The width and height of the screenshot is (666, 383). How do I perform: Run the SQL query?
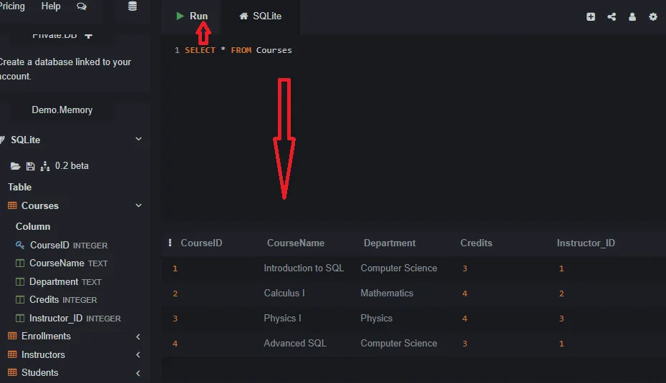pyautogui.click(x=192, y=16)
